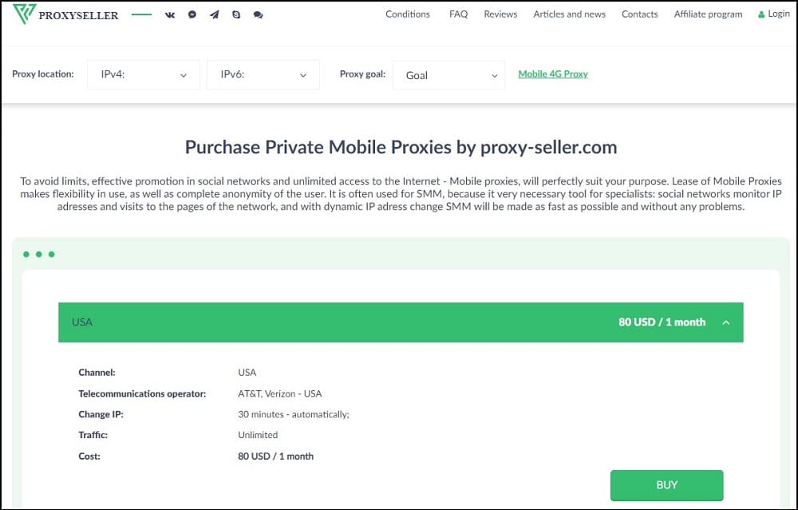This screenshot has height=510, width=798.
Task: Open the Affiliate program page
Action: (x=708, y=14)
